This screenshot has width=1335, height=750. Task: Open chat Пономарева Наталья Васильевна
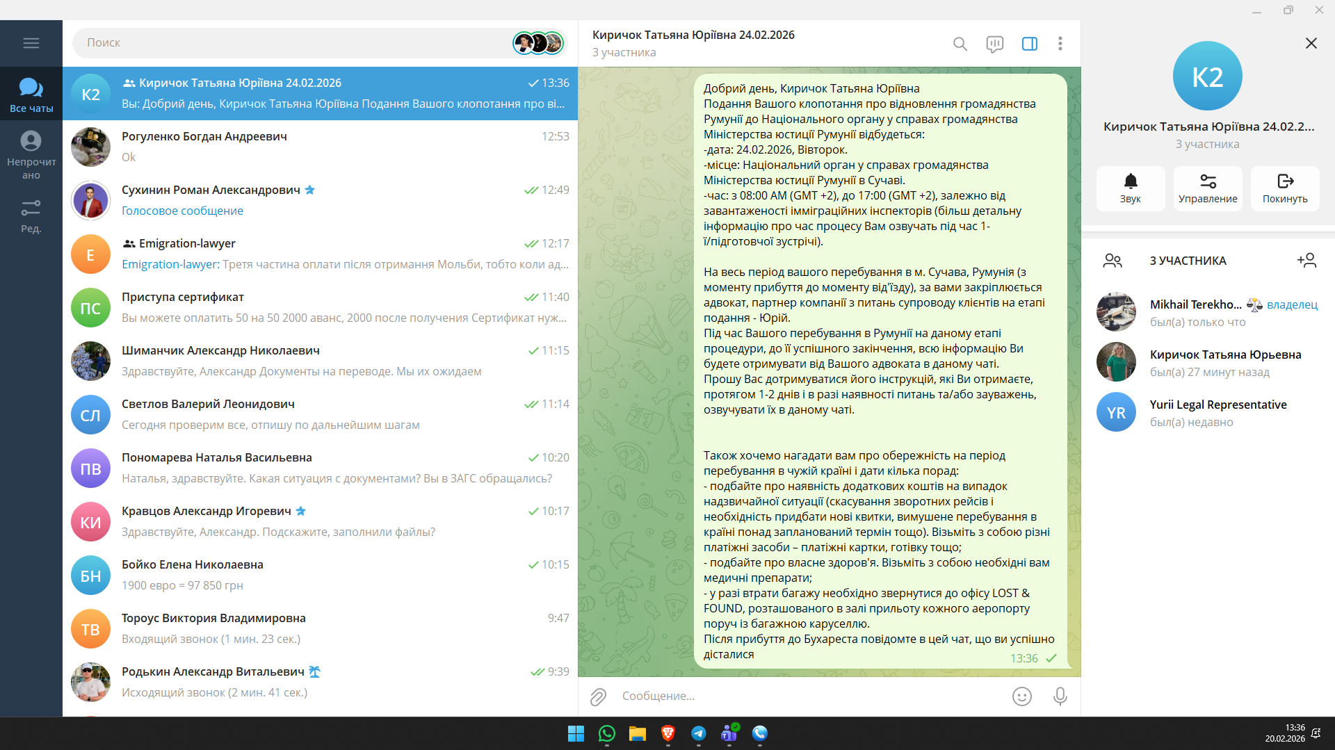point(320,468)
